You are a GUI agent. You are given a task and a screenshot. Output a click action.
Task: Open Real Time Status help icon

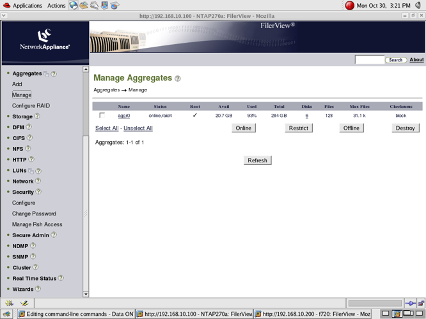tap(61, 278)
